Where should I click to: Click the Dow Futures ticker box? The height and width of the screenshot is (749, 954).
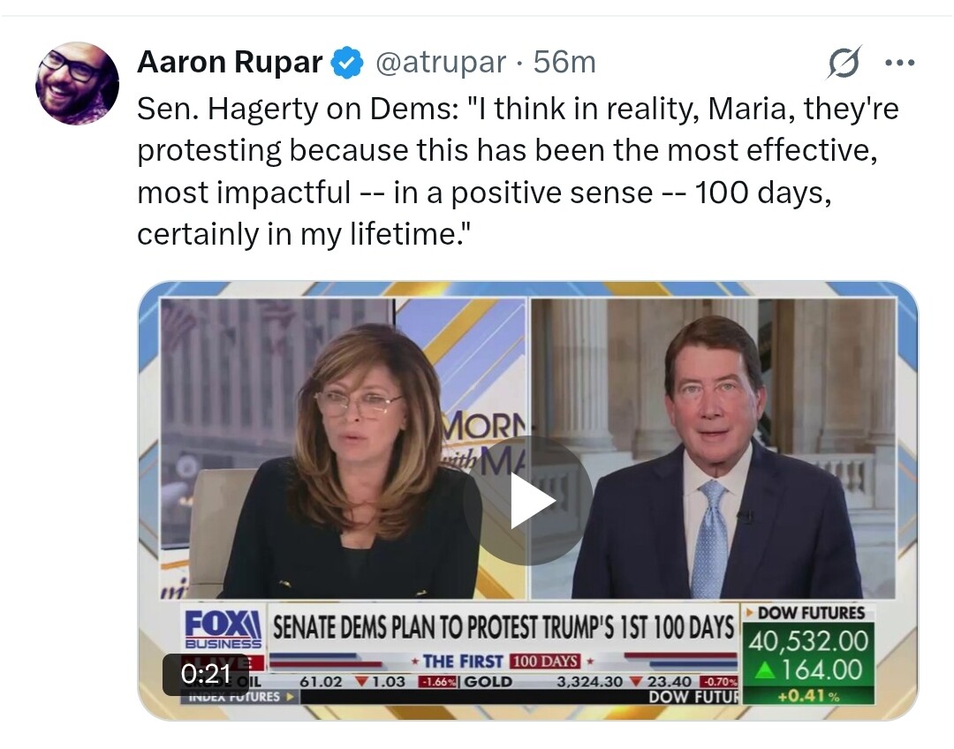pos(808,654)
